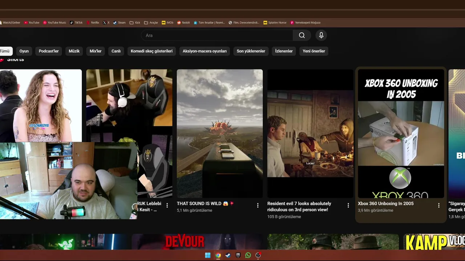Expand the Araçlar bookmarks folder
This screenshot has width=465, height=261.
pyautogui.click(x=151, y=22)
